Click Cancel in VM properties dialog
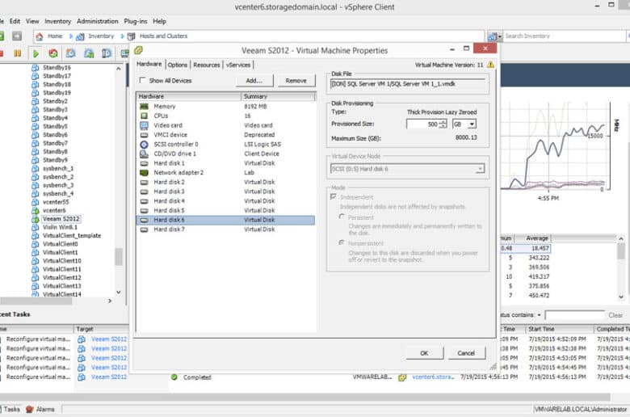630x417 pixels. pyautogui.click(x=466, y=353)
